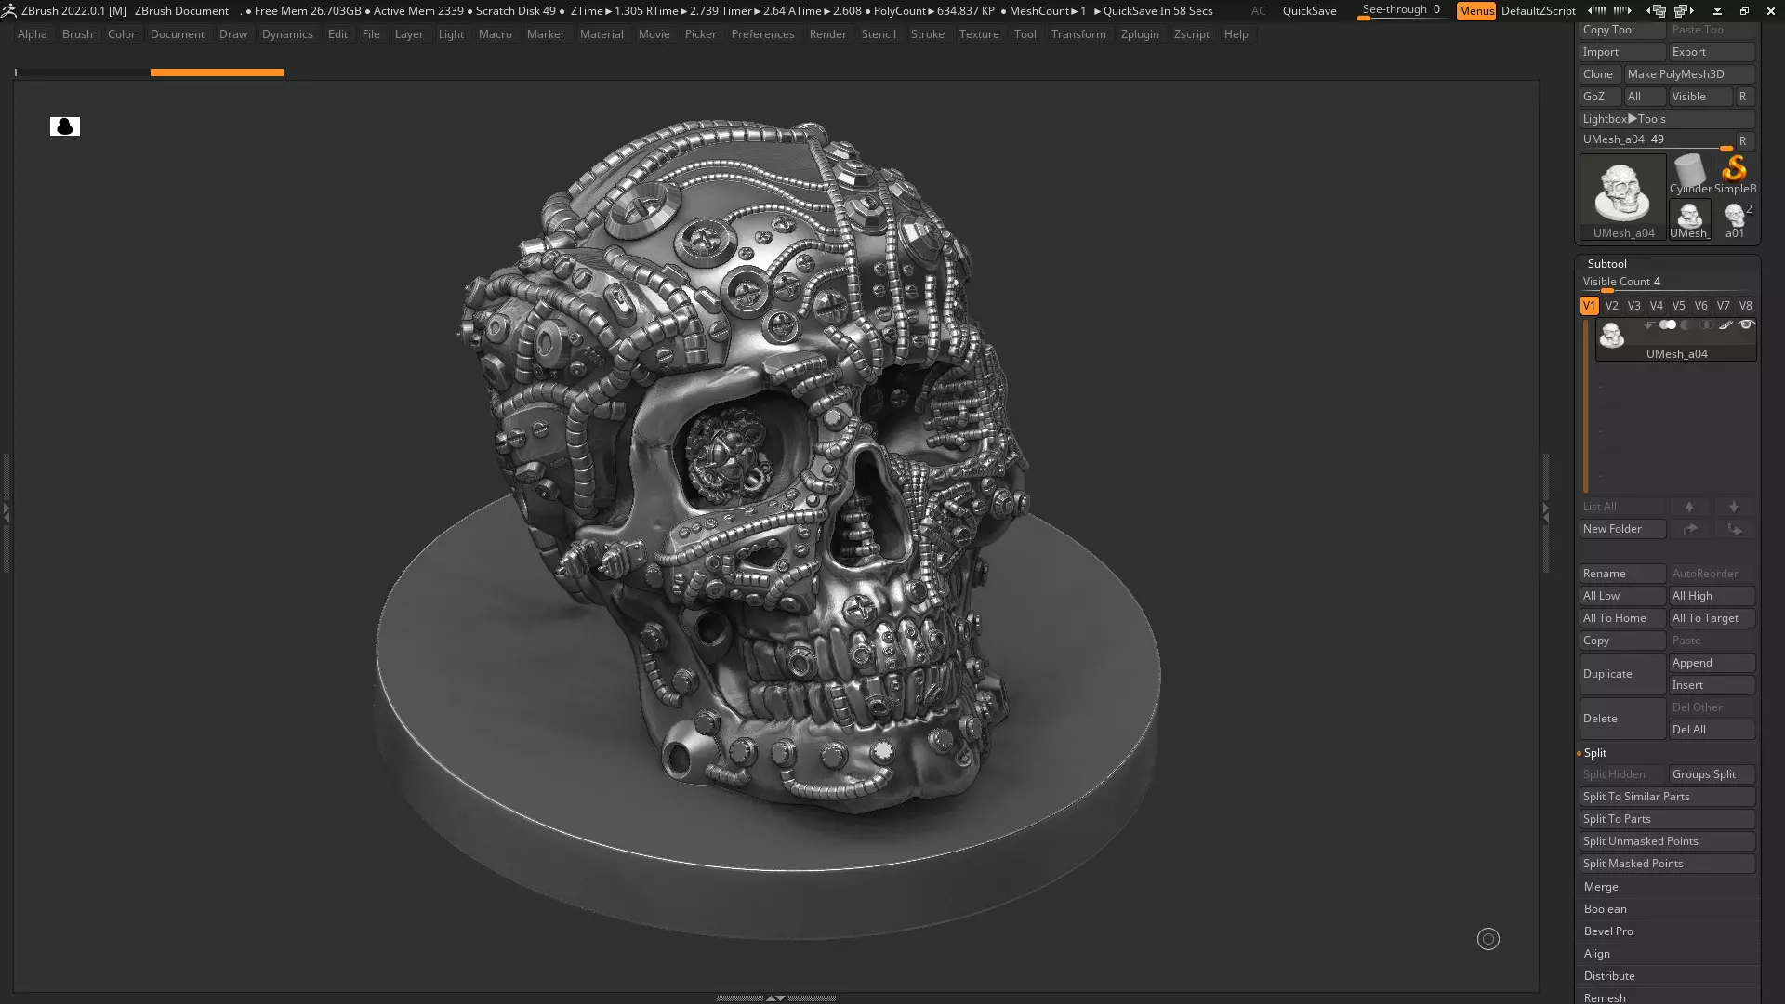Select the UMesh_a04 subtool skull thumbnail
The image size is (1785, 1004).
1612,335
